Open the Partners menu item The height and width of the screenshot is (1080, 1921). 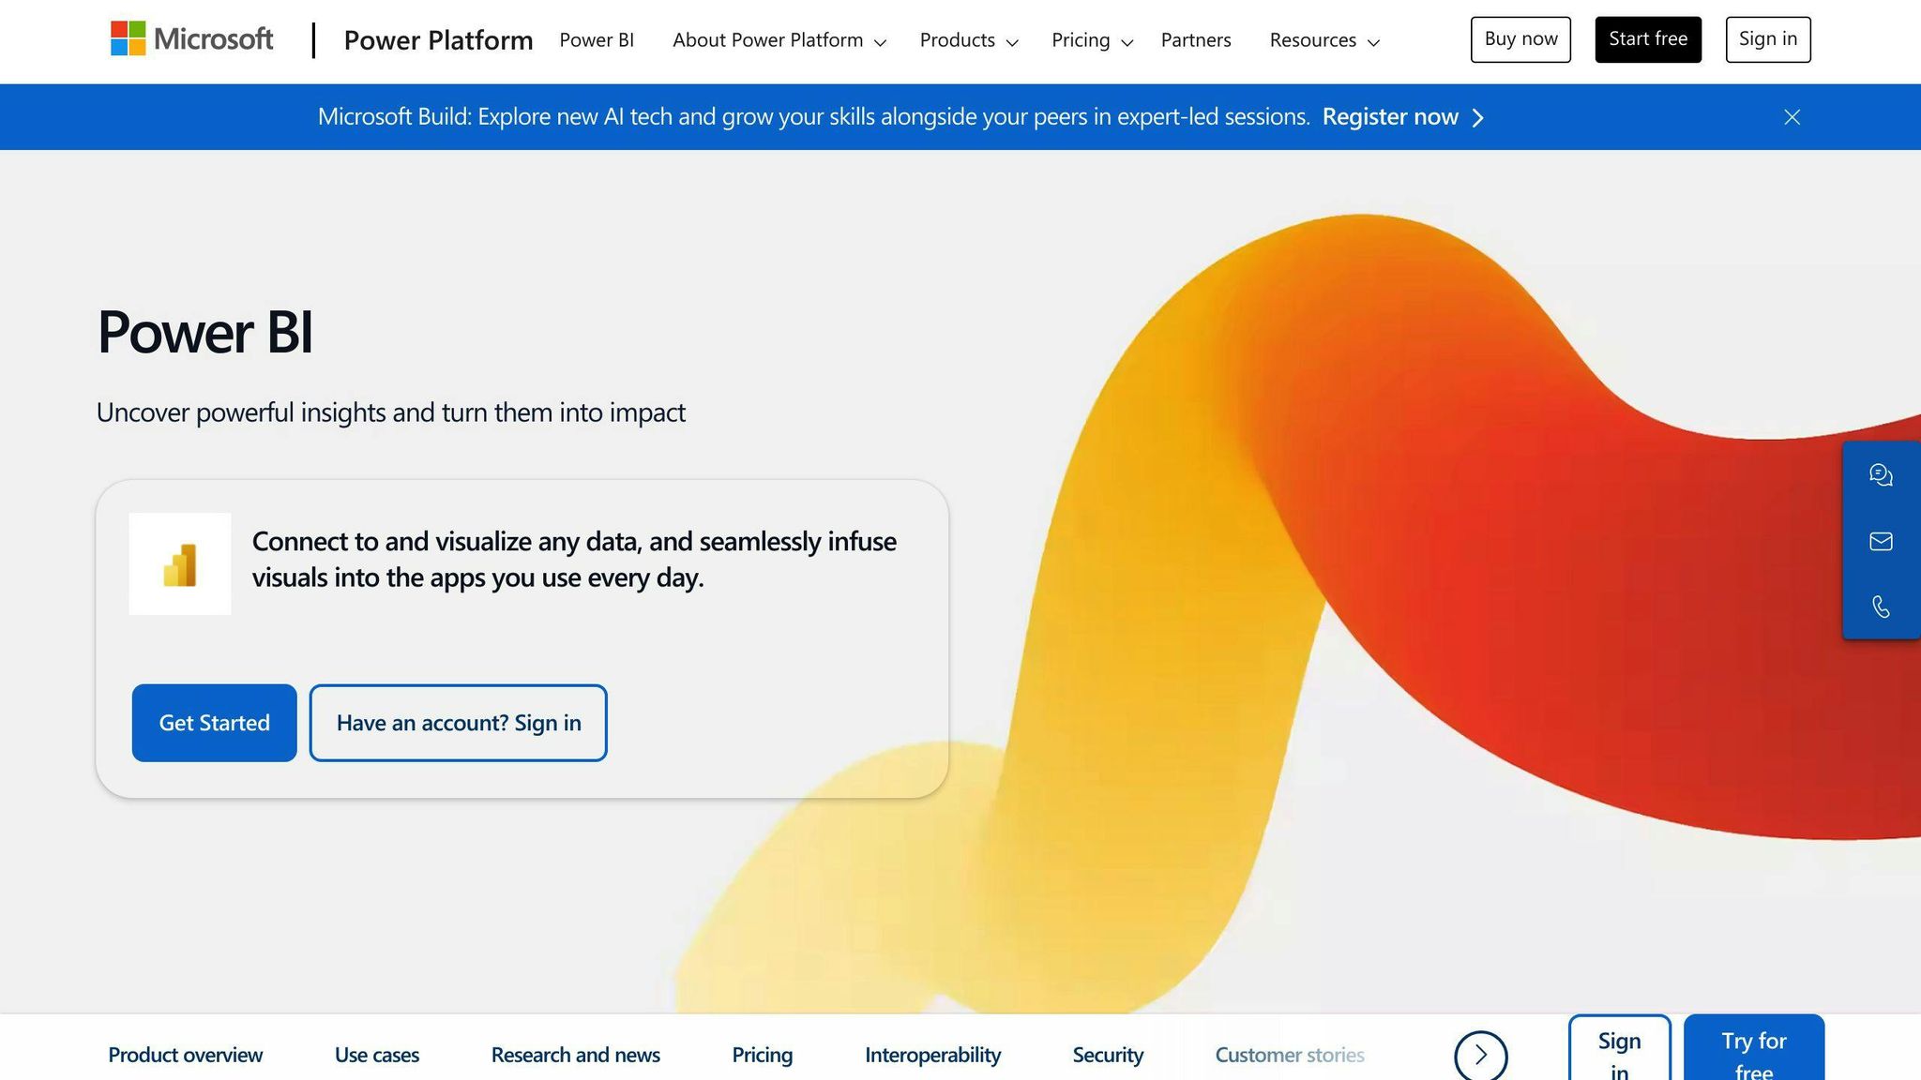click(1196, 40)
